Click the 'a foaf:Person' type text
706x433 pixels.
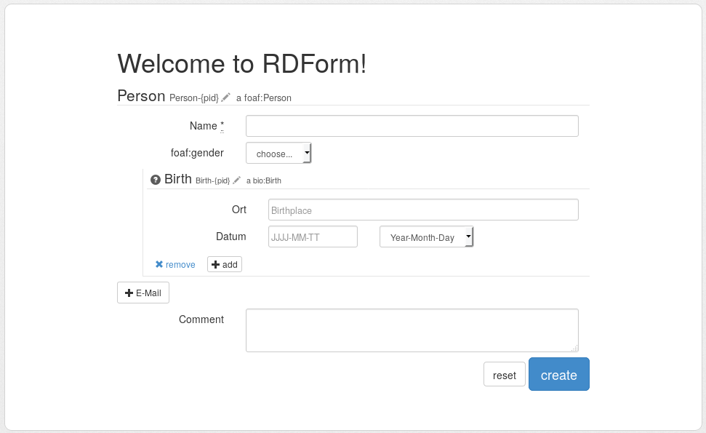[x=264, y=98]
